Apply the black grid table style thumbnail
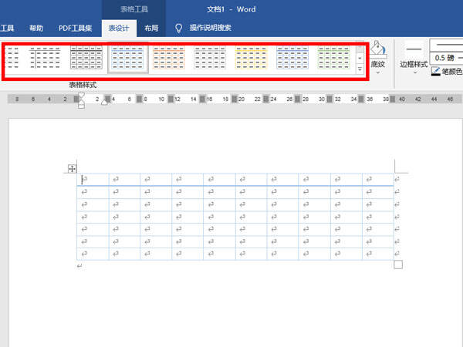 tap(86, 59)
